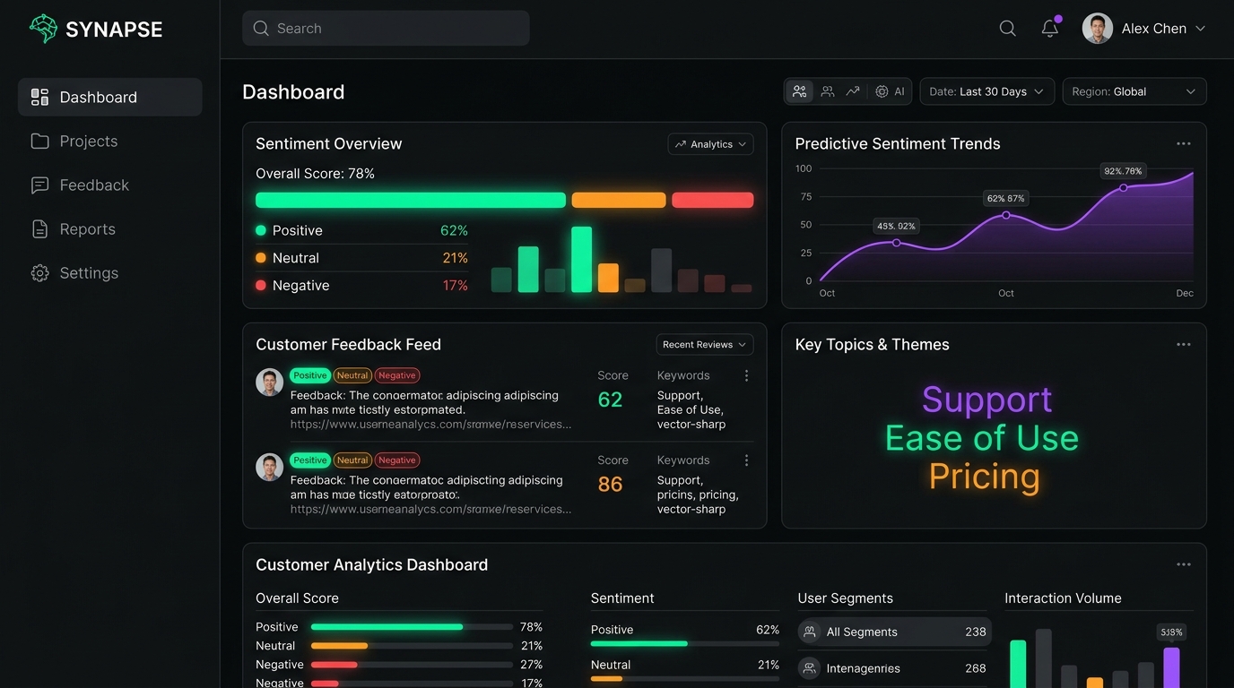The width and height of the screenshot is (1234, 688).
Task: Click the reviewer avatar on score 86 feedback
Action: (270, 467)
